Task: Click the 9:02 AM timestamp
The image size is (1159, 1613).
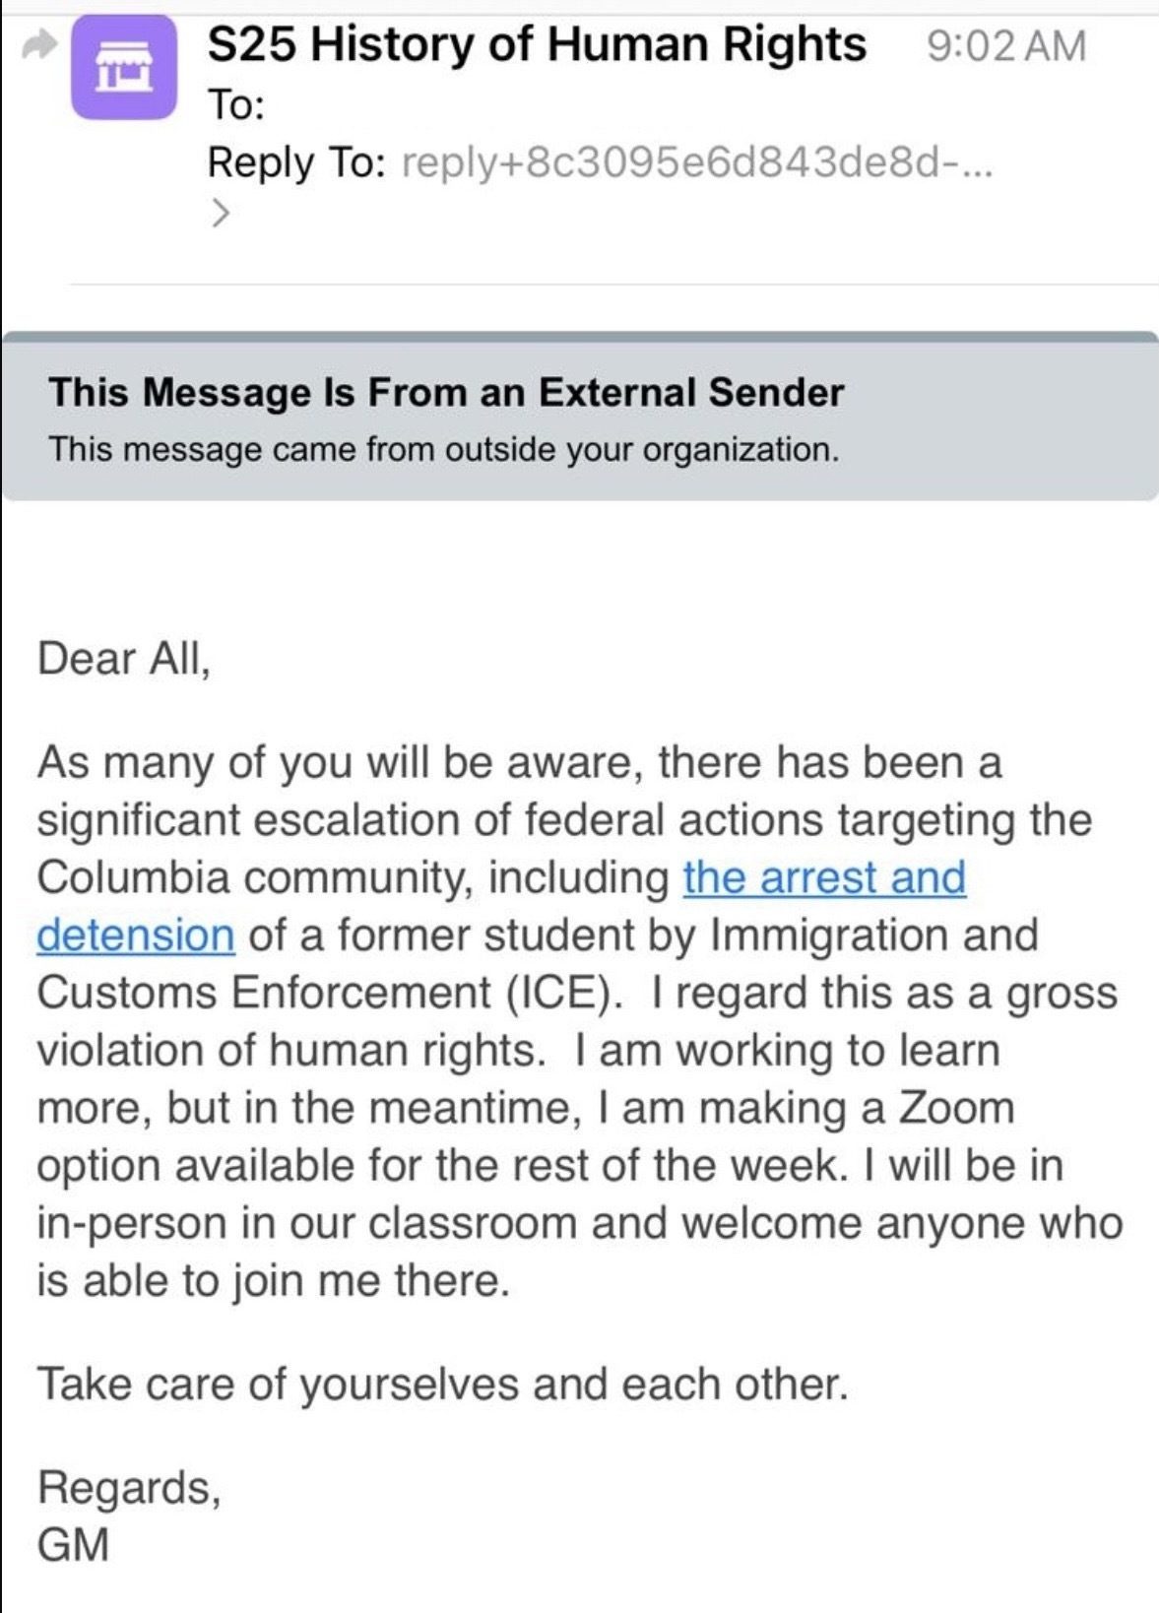Action: (x=1005, y=46)
